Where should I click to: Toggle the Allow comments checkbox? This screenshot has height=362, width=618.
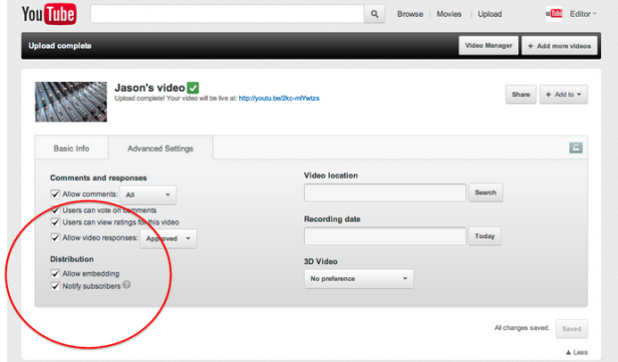pos(55,194)
